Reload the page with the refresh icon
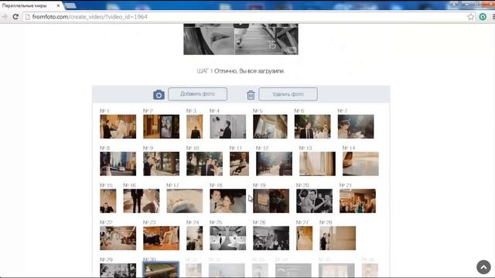495x278 pixels. (x=15, y=17)
